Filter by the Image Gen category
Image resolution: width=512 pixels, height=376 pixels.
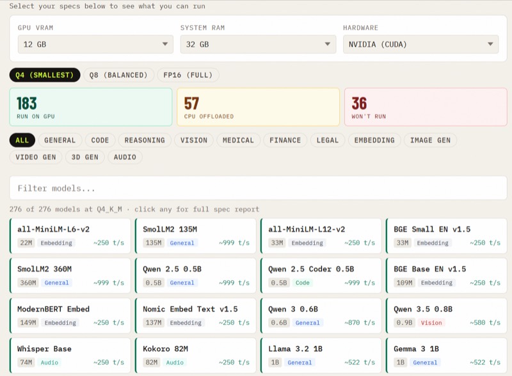(430, 140)
